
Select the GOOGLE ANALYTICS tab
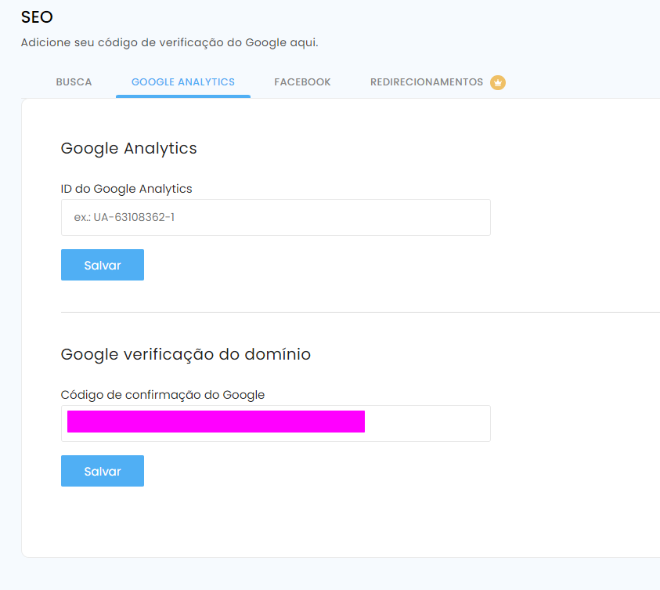tap(183, 81)
